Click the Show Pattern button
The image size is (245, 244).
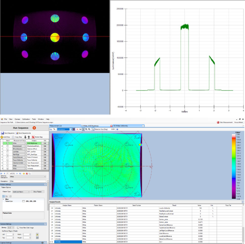click(37, 192)
